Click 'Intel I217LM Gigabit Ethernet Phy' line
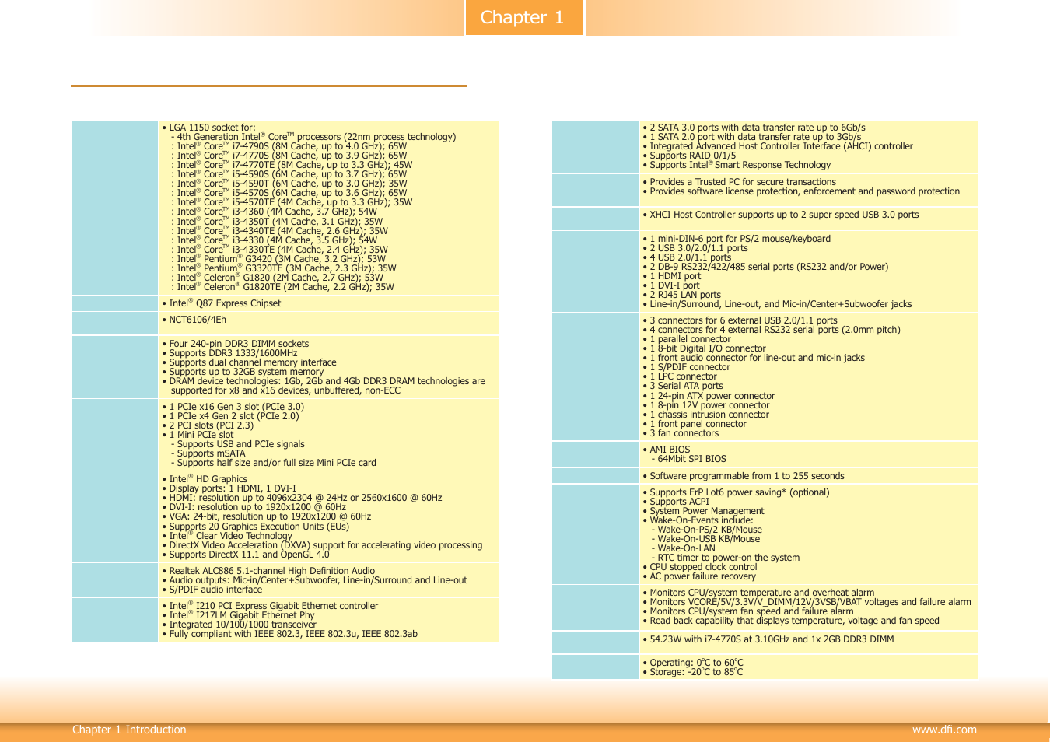The height and width of the screenshot is (742, 1050). coord(238,615)
